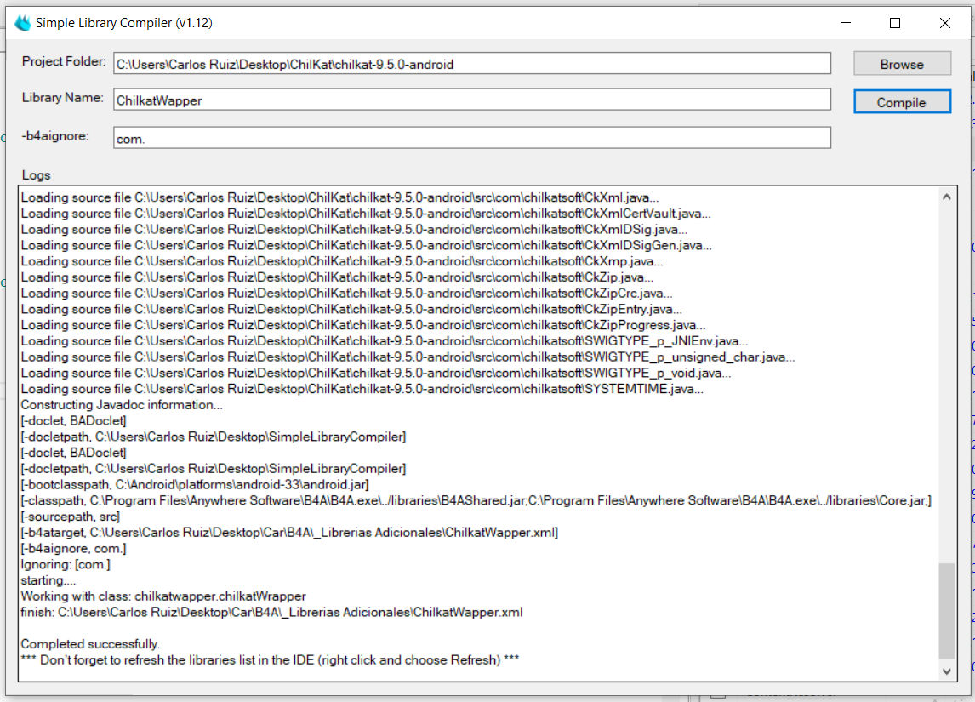The image size is (975, 702).
Task: Click the 'Library Name:' label
Action: 63,98
